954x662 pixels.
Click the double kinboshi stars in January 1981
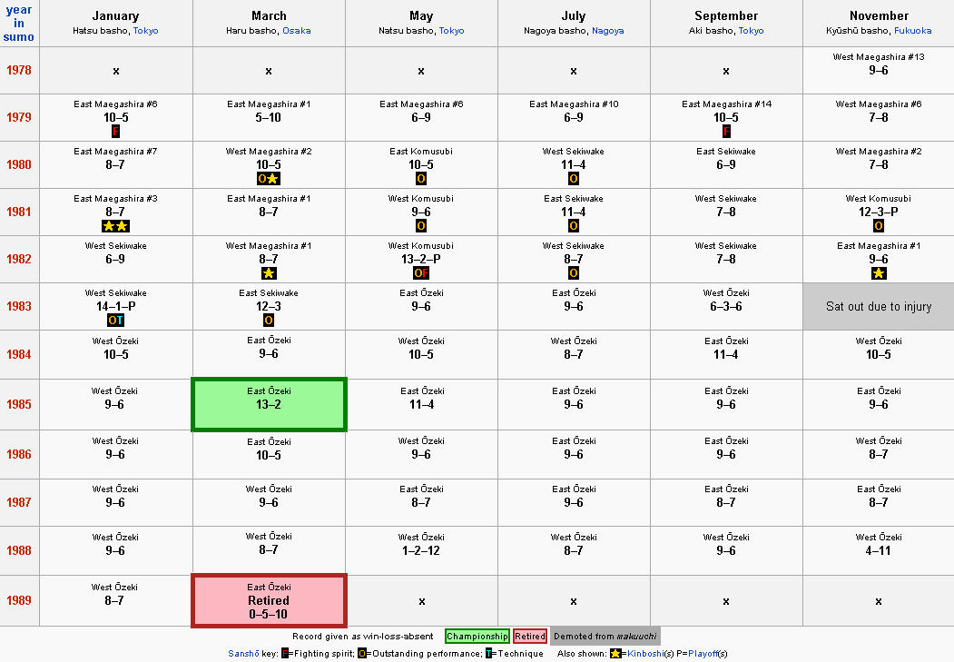[115, 226]
